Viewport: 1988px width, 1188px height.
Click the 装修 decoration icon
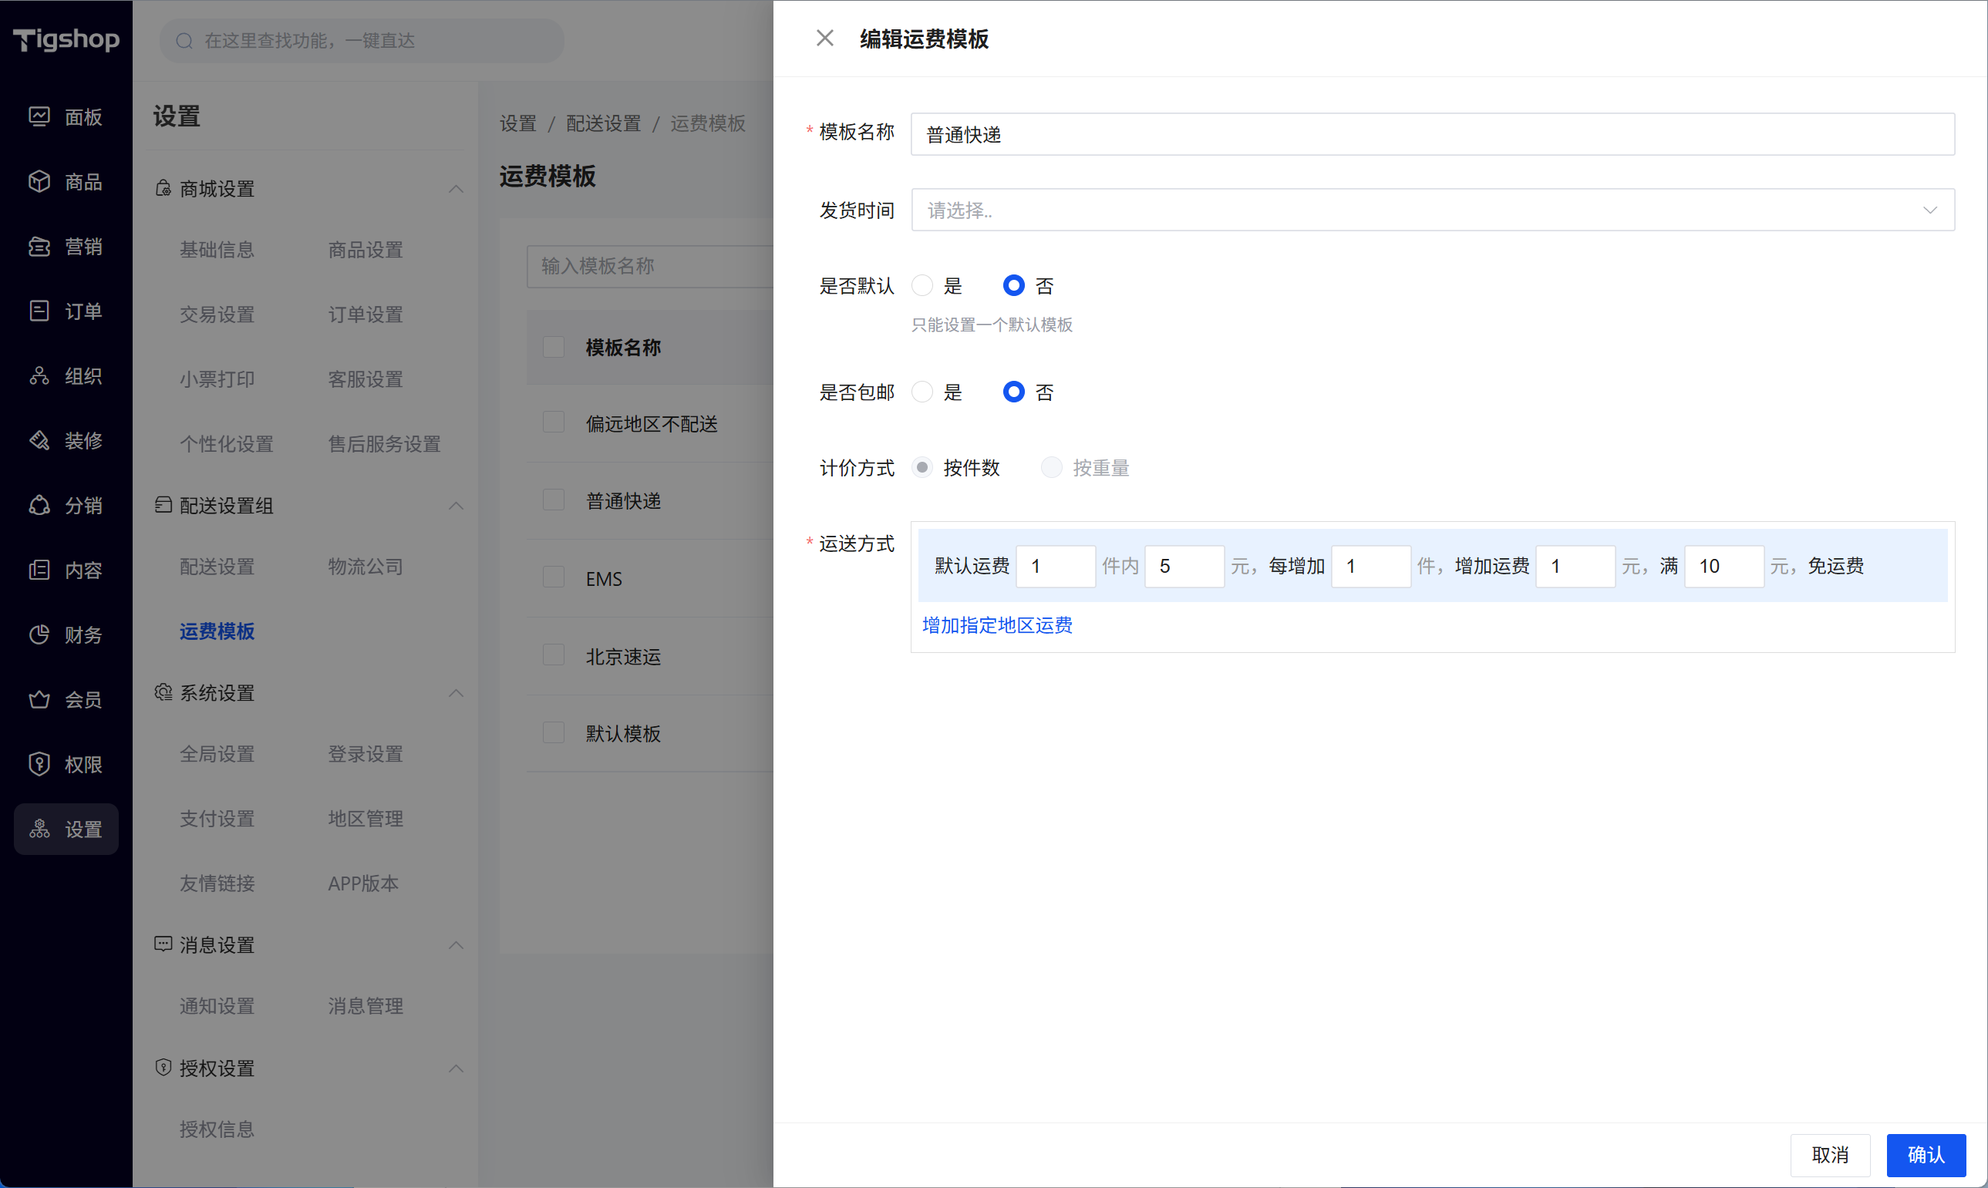click(x=39, y=440)
